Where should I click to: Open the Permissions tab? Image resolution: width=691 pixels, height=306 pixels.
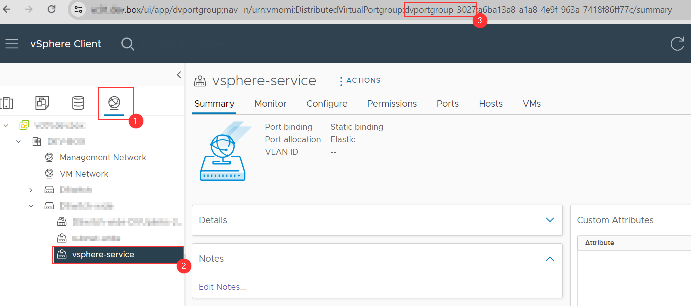[x=392, y=104]
